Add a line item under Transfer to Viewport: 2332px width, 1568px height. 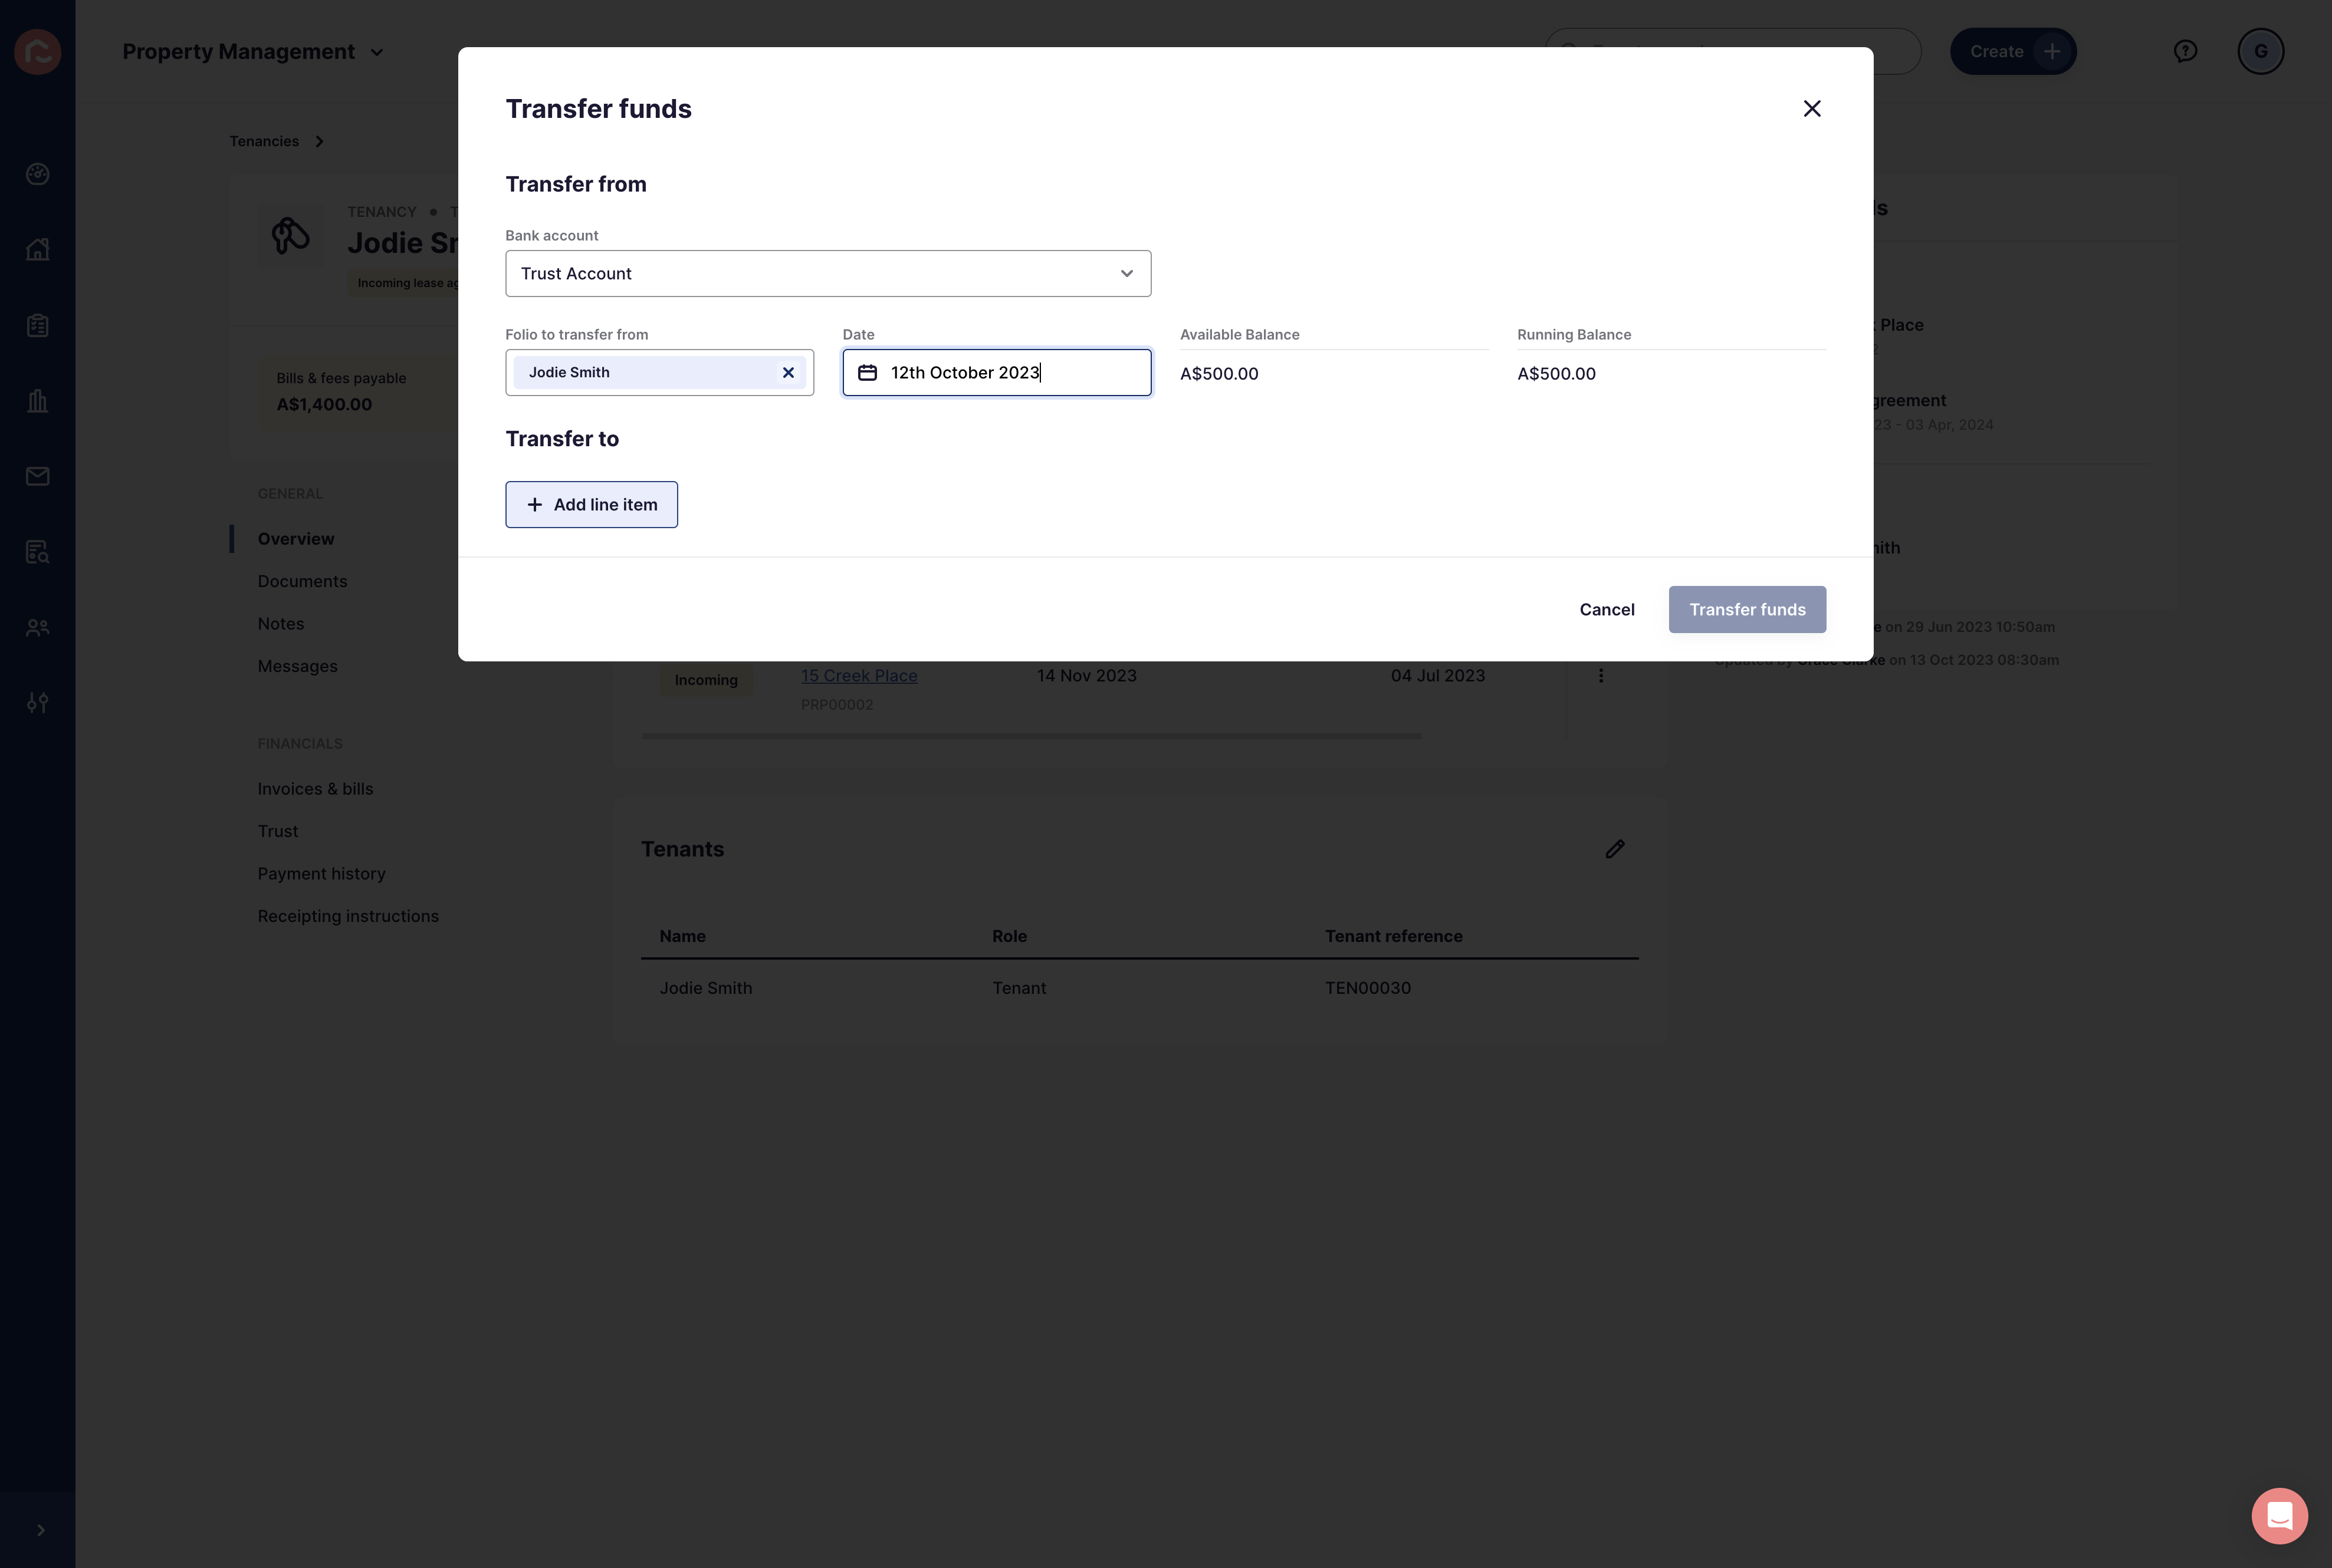[591, 505]
